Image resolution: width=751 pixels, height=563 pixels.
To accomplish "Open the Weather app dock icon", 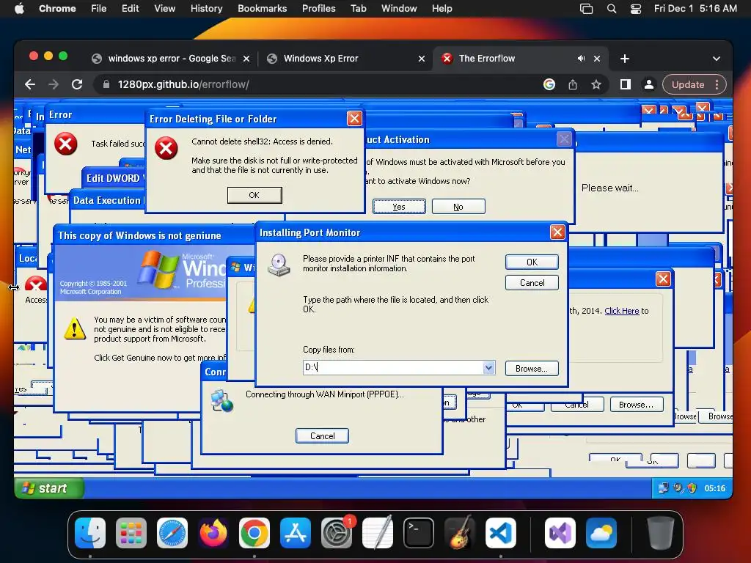I will coord(601,533).
